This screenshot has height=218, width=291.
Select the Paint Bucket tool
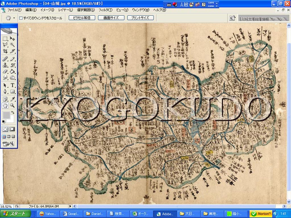click(x=12, y=71)
